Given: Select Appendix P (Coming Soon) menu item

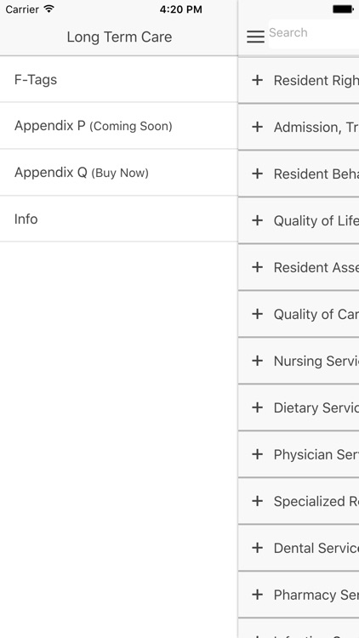Looking at the screenshot, I should click(x=119, y=126).
